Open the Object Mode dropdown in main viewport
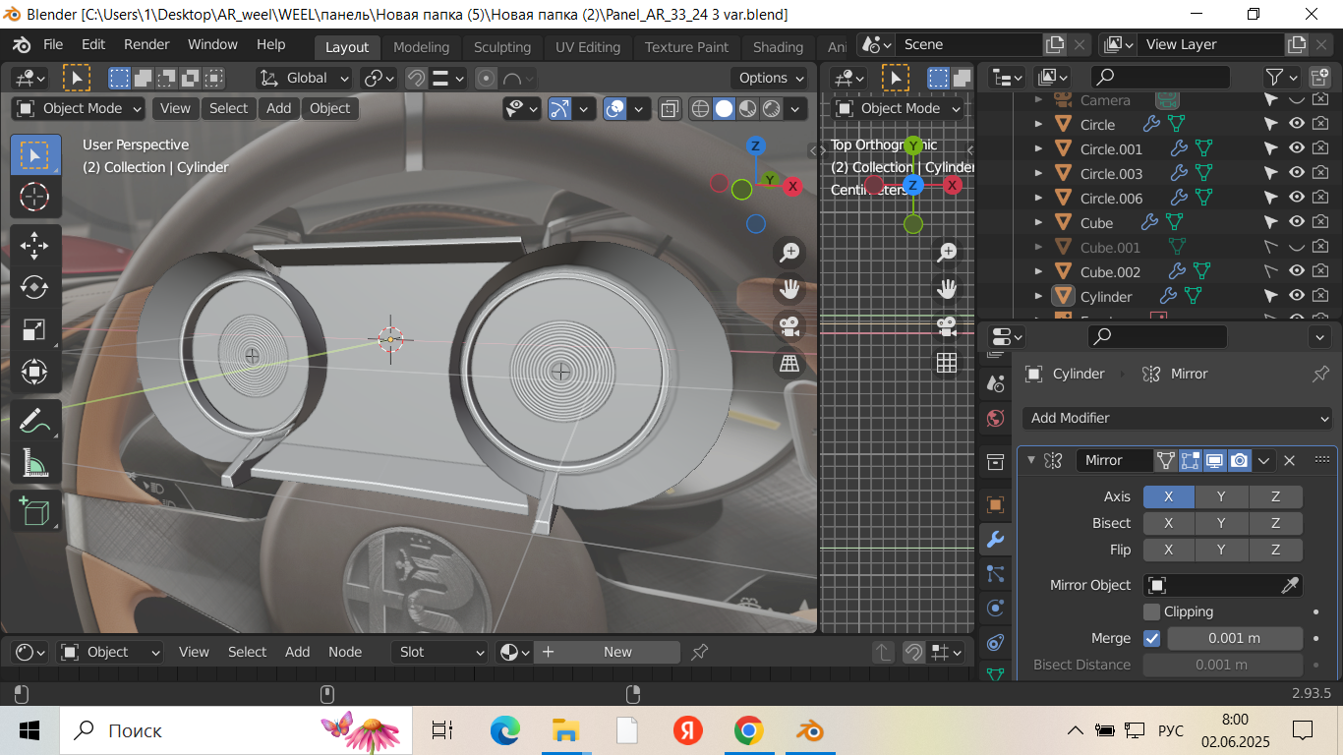 (x=80, y=108)
